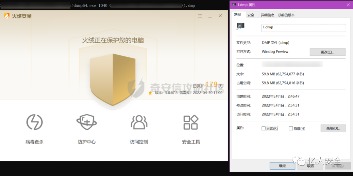Click the DMP 文件 (.dmp) value

[276, 43]
